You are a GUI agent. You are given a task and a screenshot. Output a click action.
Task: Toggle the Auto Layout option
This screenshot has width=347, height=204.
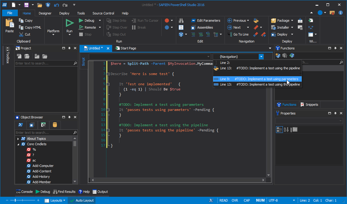tap(82, 201)
